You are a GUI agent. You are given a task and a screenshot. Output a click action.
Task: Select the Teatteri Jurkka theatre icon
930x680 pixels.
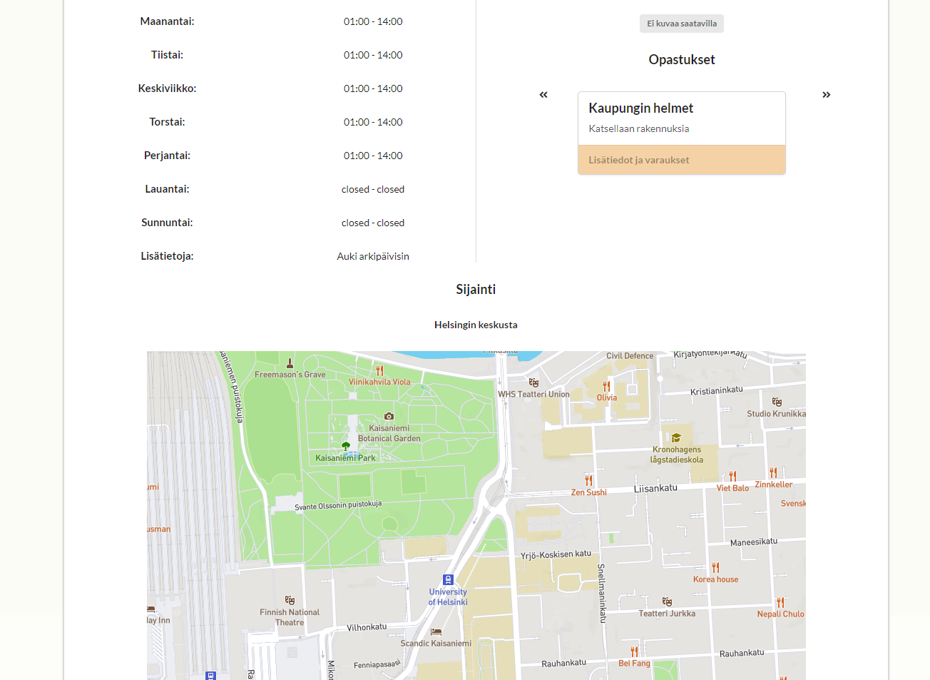pos(667,602)
